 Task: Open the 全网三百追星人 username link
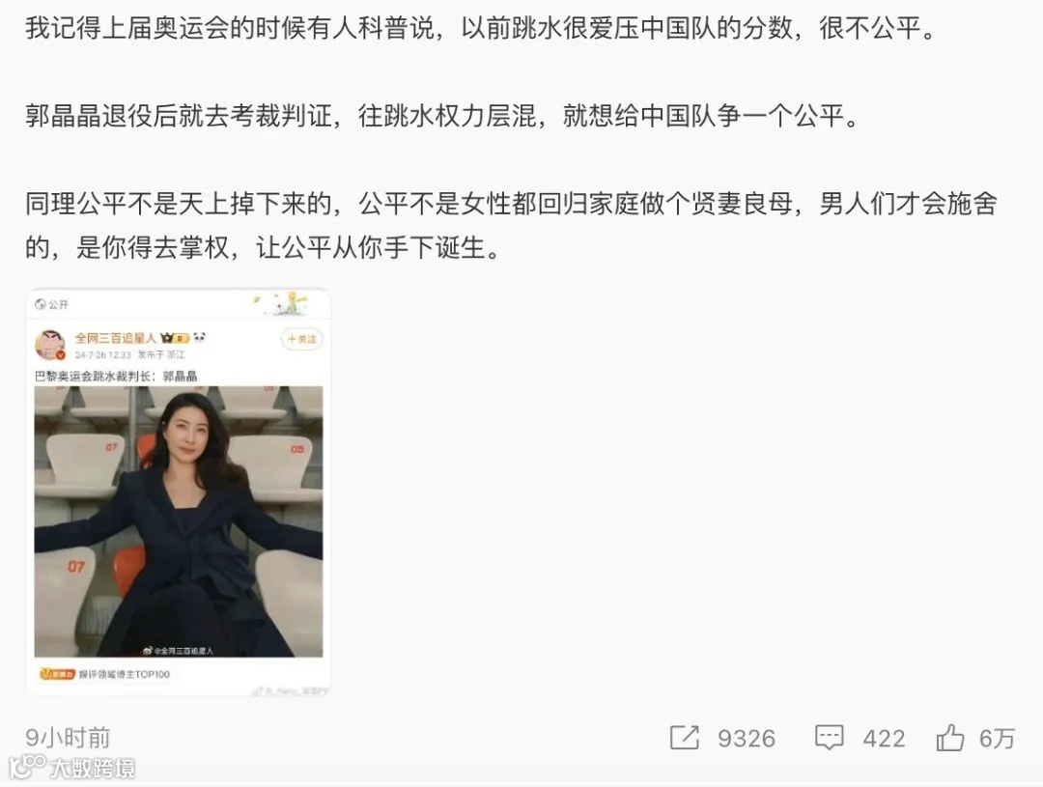(115, 338)
